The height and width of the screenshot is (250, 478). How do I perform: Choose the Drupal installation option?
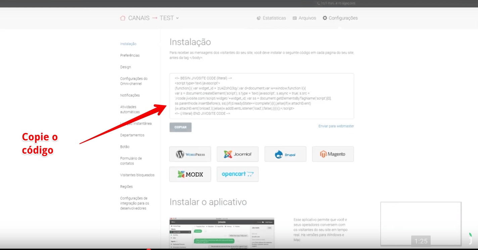point(285,154)
